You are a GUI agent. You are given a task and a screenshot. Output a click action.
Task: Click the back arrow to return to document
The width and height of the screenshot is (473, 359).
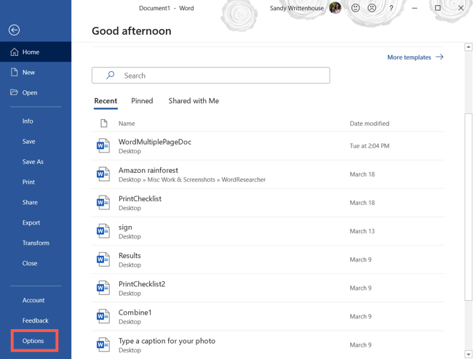click(x=14, y=30)
